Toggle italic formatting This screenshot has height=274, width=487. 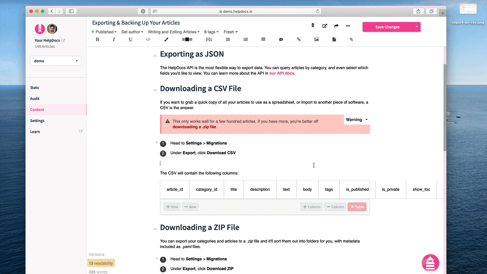pyautogui.click(x=114, y=40)
